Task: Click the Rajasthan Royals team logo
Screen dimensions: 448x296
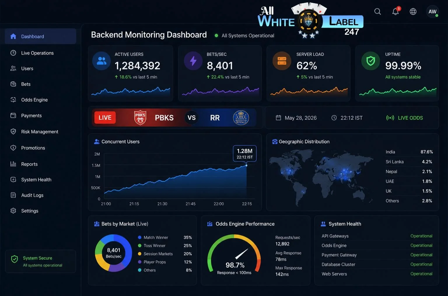Action: 241,118
